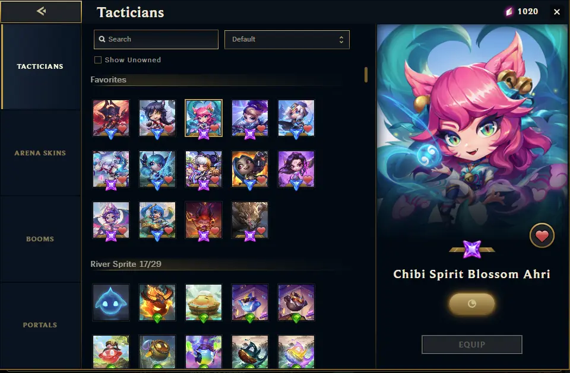The width and height of the screenshot is (570, 373).
Task: Open the Arena Skins tab
Action: (40, 153)
